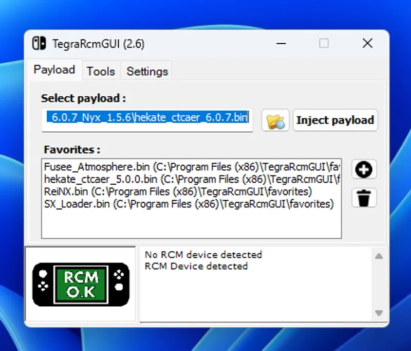Open the browse payload file folder icon
This screenshot has height=351, width=411.
coord(275,120)
